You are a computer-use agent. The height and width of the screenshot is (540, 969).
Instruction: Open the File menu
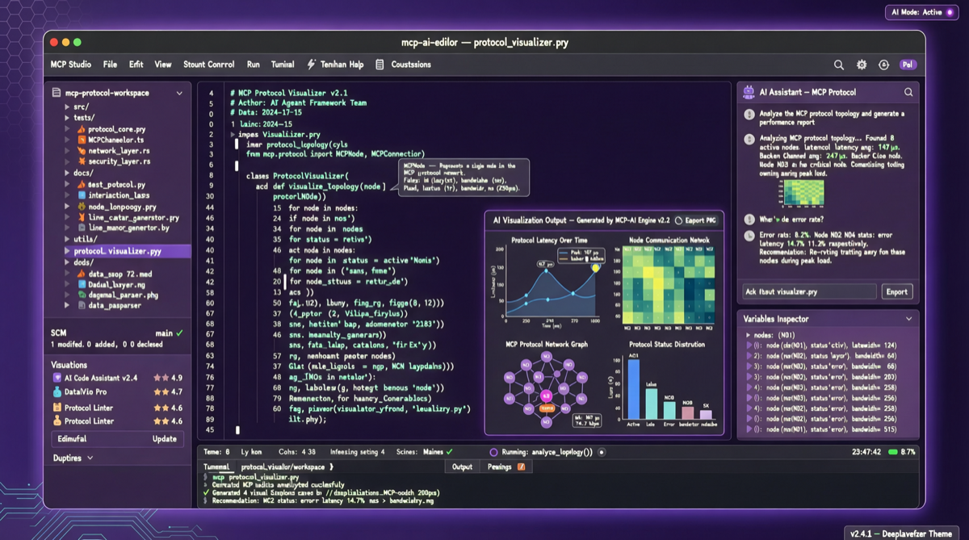(110, 65)
